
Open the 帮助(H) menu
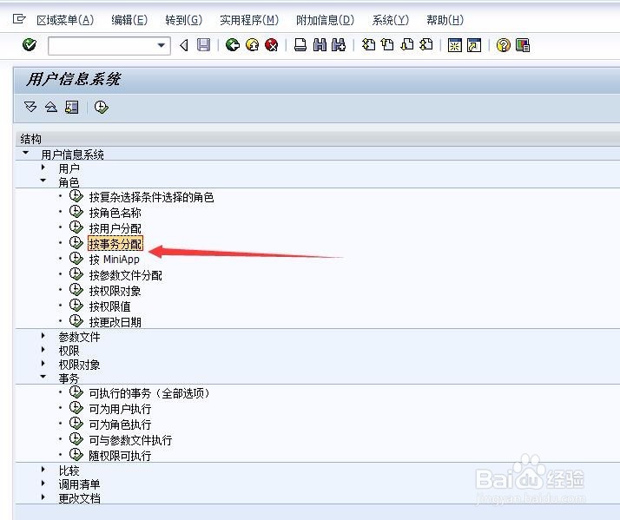445,20
